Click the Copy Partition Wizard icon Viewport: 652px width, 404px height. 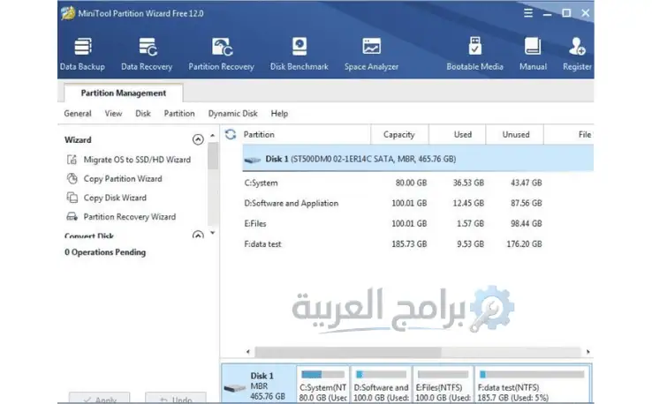click(72, 178)
